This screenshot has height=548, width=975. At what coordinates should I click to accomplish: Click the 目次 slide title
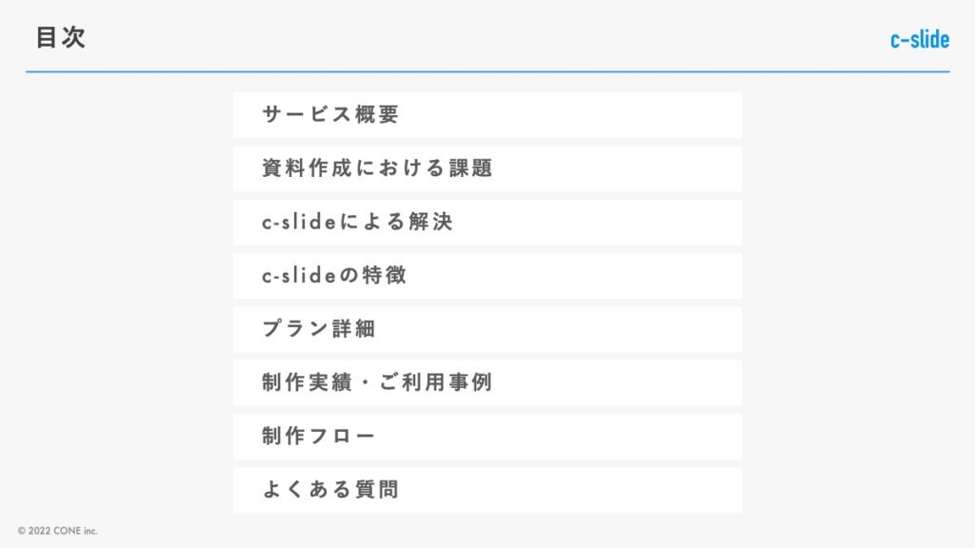click(x=61, y=38)
